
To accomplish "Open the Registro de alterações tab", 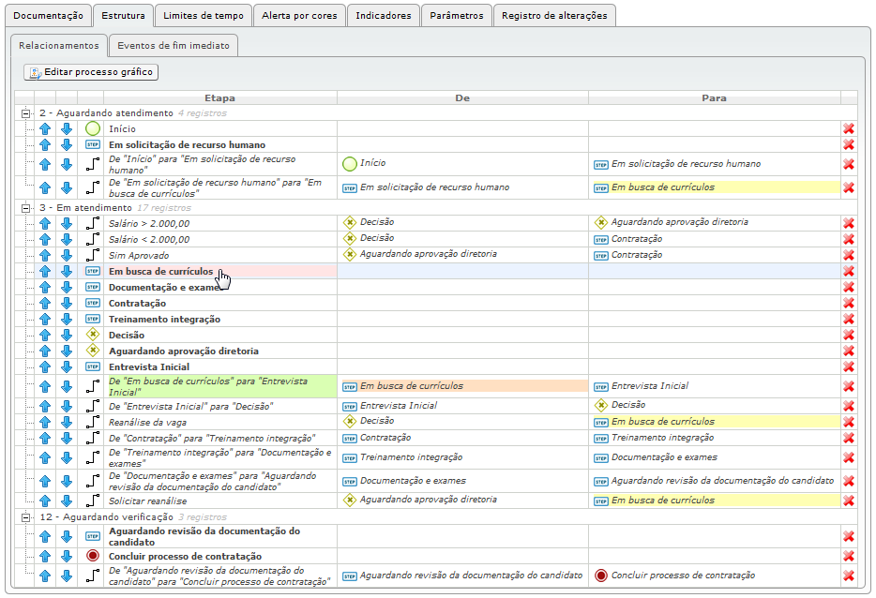I will pos(554,16).
